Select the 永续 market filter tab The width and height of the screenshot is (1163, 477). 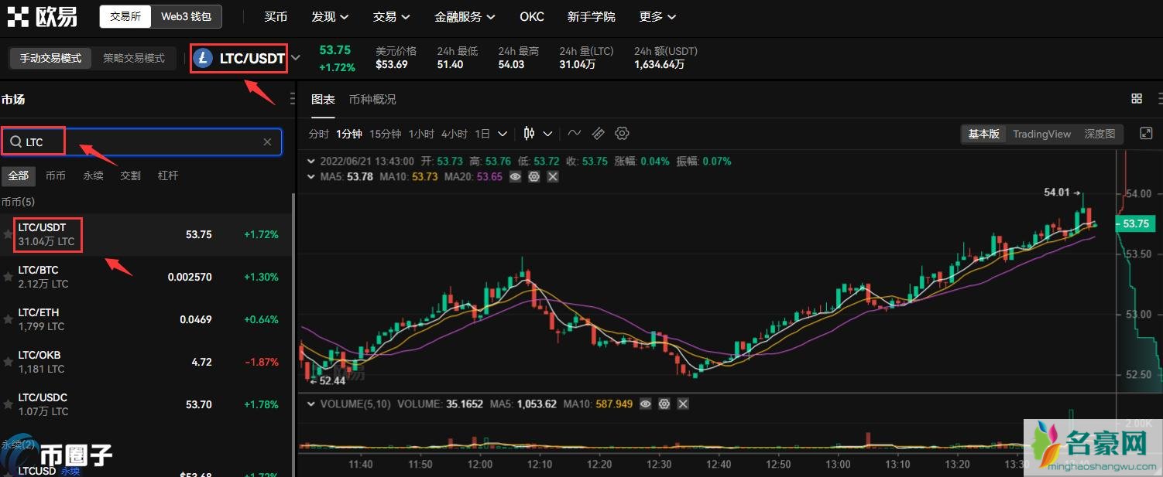point(93,175)
